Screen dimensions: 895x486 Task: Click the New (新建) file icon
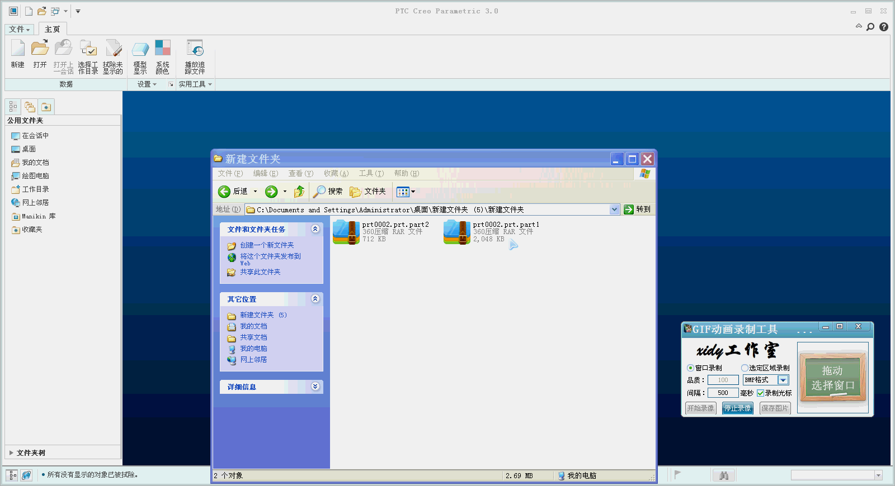tap(18, 54)
